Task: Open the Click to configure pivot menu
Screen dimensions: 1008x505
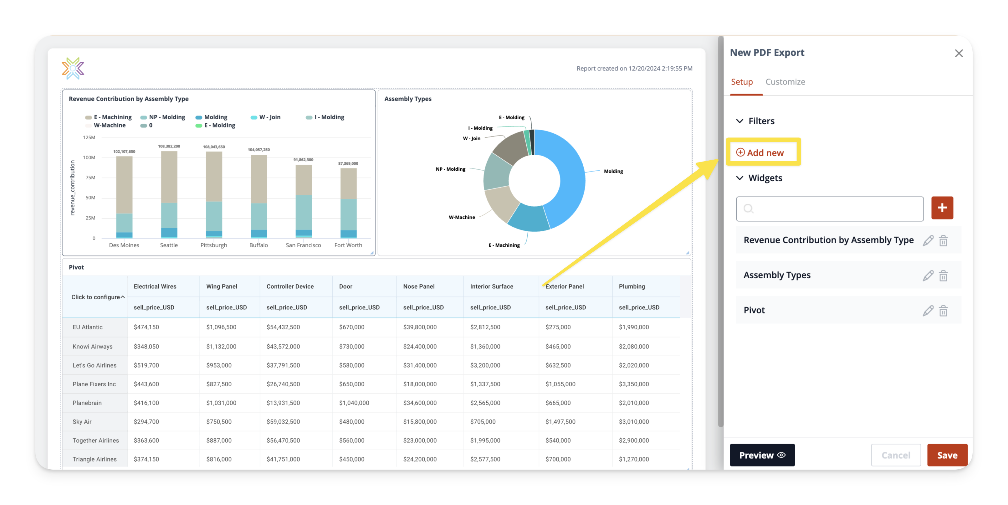Action: coord(98,297)
